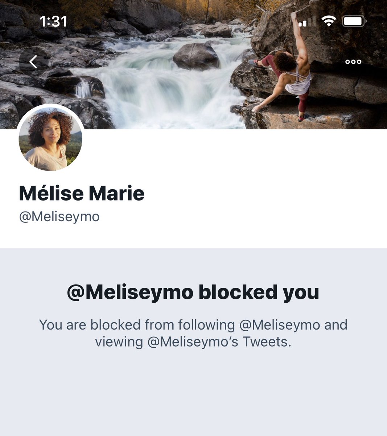Tap the 1:31 clock in status bar

tap(53, 21)
